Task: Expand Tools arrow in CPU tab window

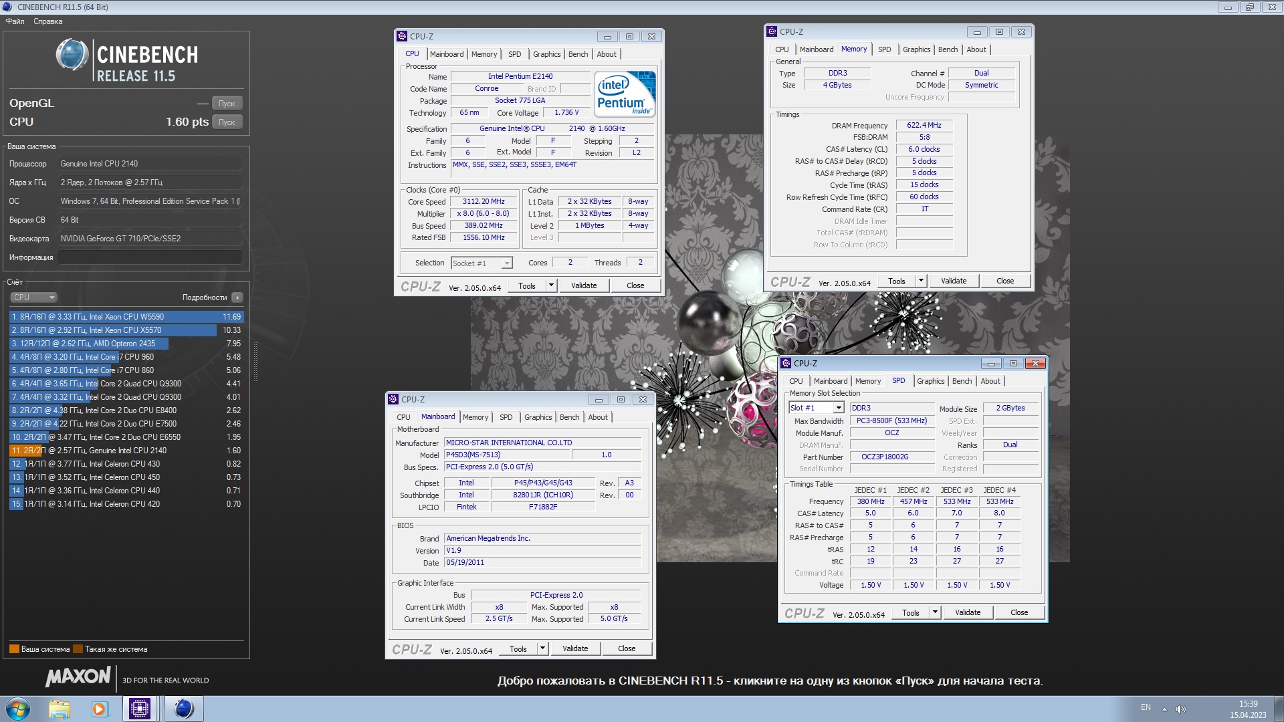Action: (x=551, y=285)
